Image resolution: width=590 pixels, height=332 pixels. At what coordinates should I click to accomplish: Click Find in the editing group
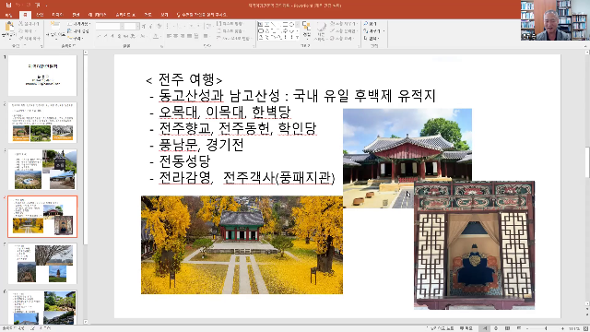pos(371,24)
